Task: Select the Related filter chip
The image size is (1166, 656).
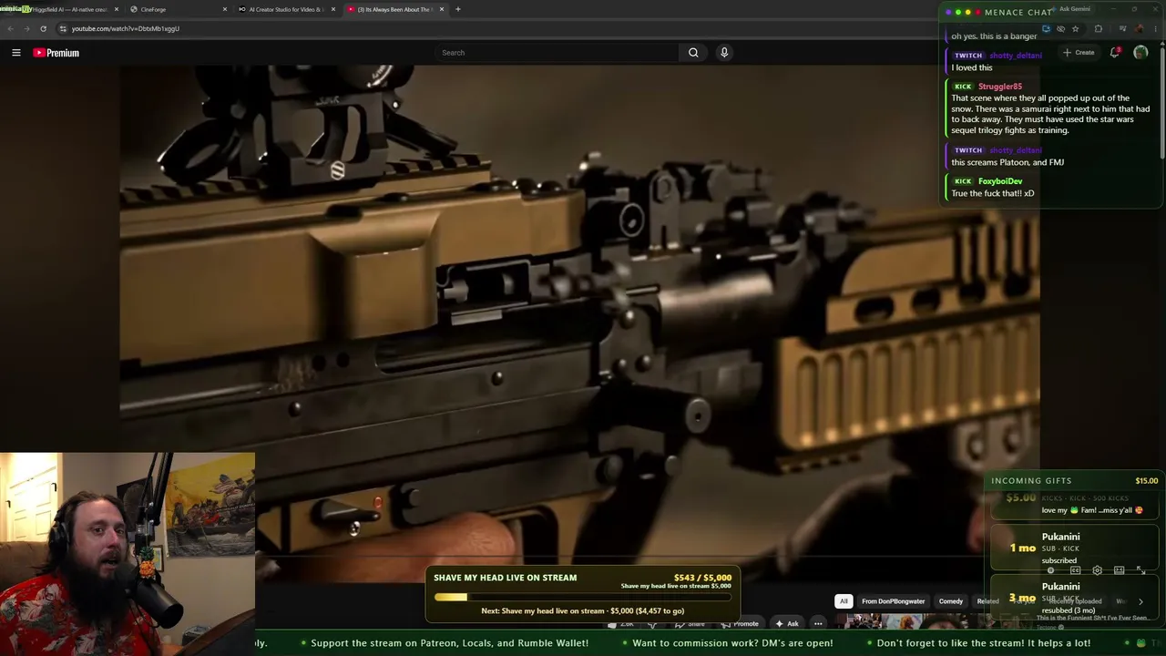Action: 987,601
